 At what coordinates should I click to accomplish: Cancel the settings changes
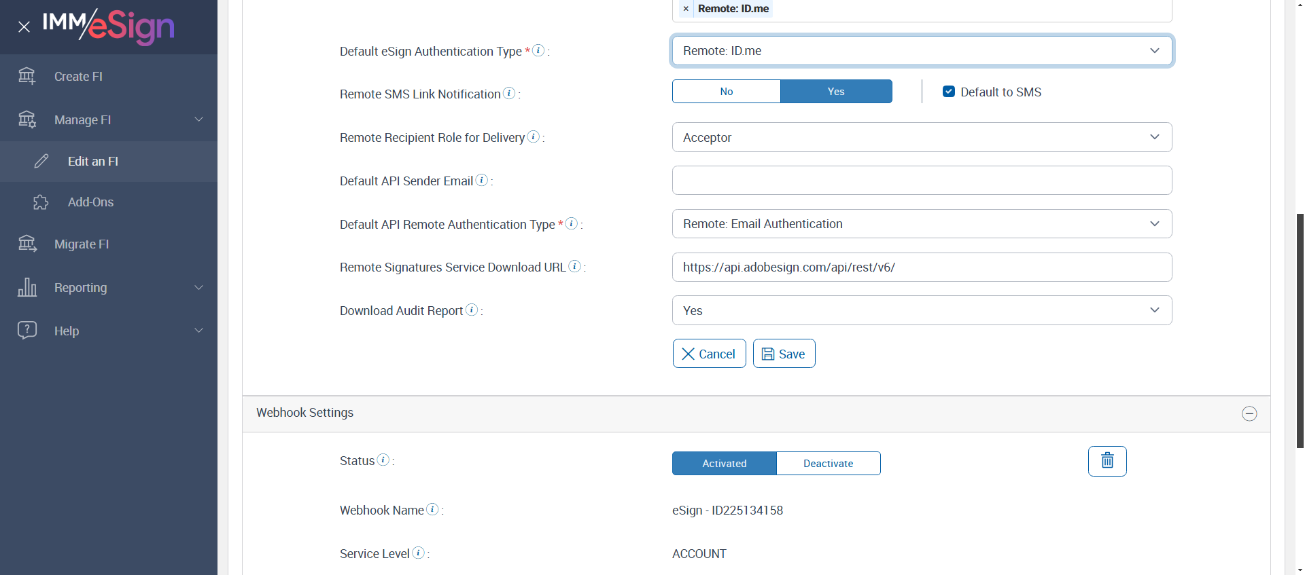(709, 354)
